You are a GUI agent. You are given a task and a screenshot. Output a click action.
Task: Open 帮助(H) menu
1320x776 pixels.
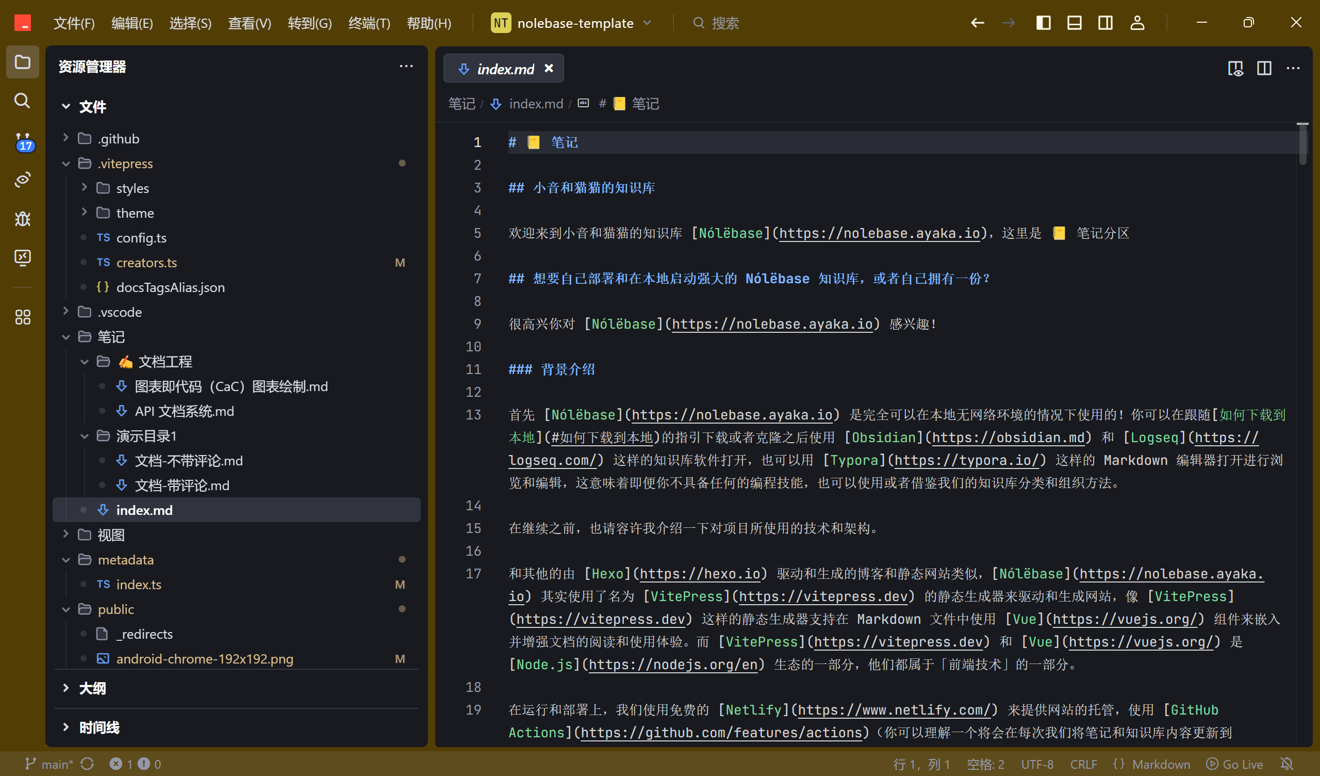[429, 23]
